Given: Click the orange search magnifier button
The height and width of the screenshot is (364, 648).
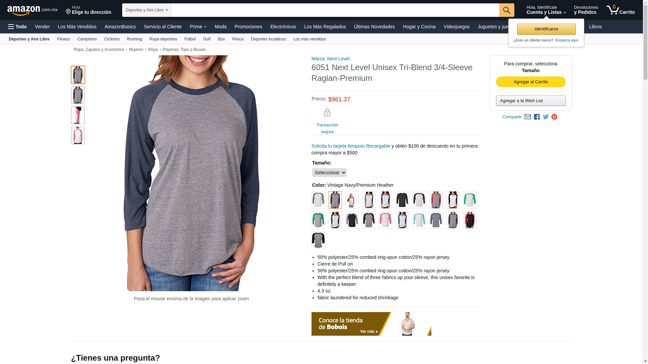Looking at the screenshot, I should coord(507,10).
